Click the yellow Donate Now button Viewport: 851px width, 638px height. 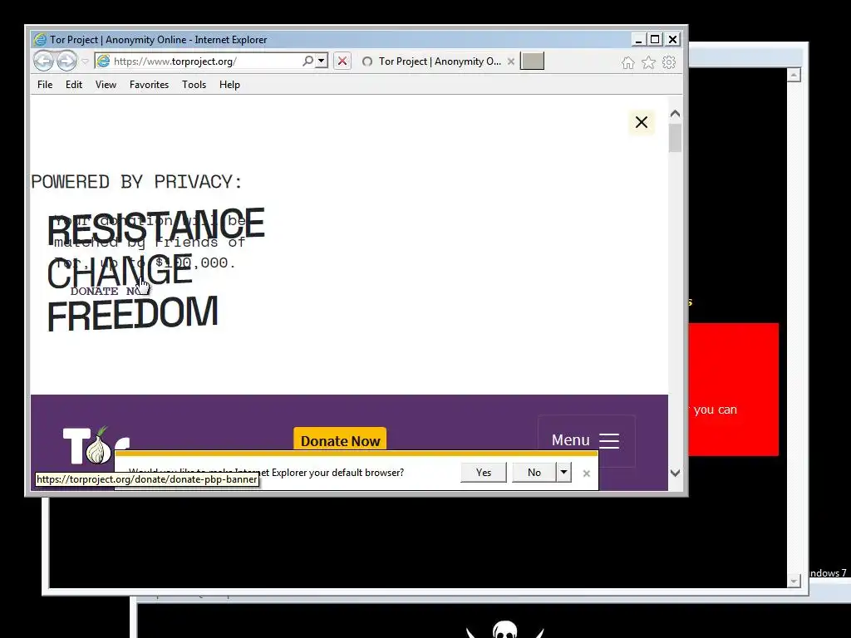pos(340,439)
